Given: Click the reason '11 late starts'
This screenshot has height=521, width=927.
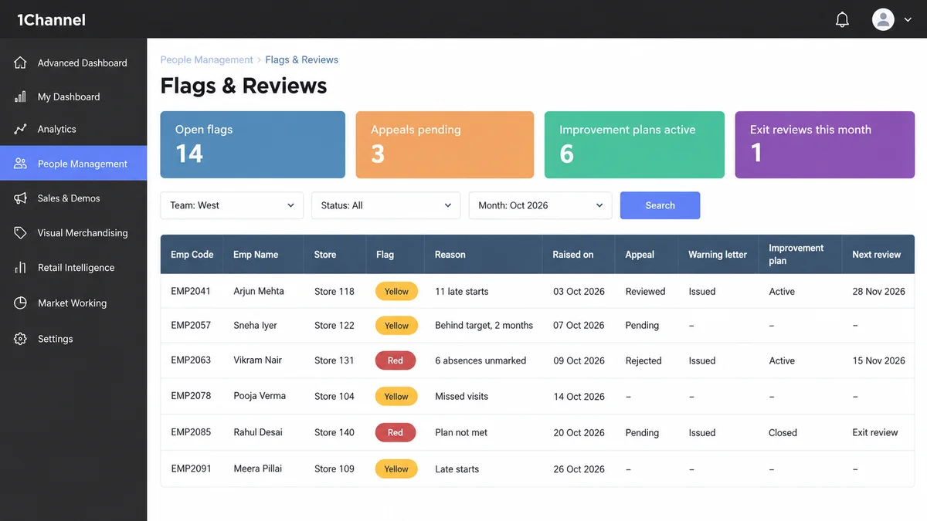Looking at the screenshot, I should [462, 292].
